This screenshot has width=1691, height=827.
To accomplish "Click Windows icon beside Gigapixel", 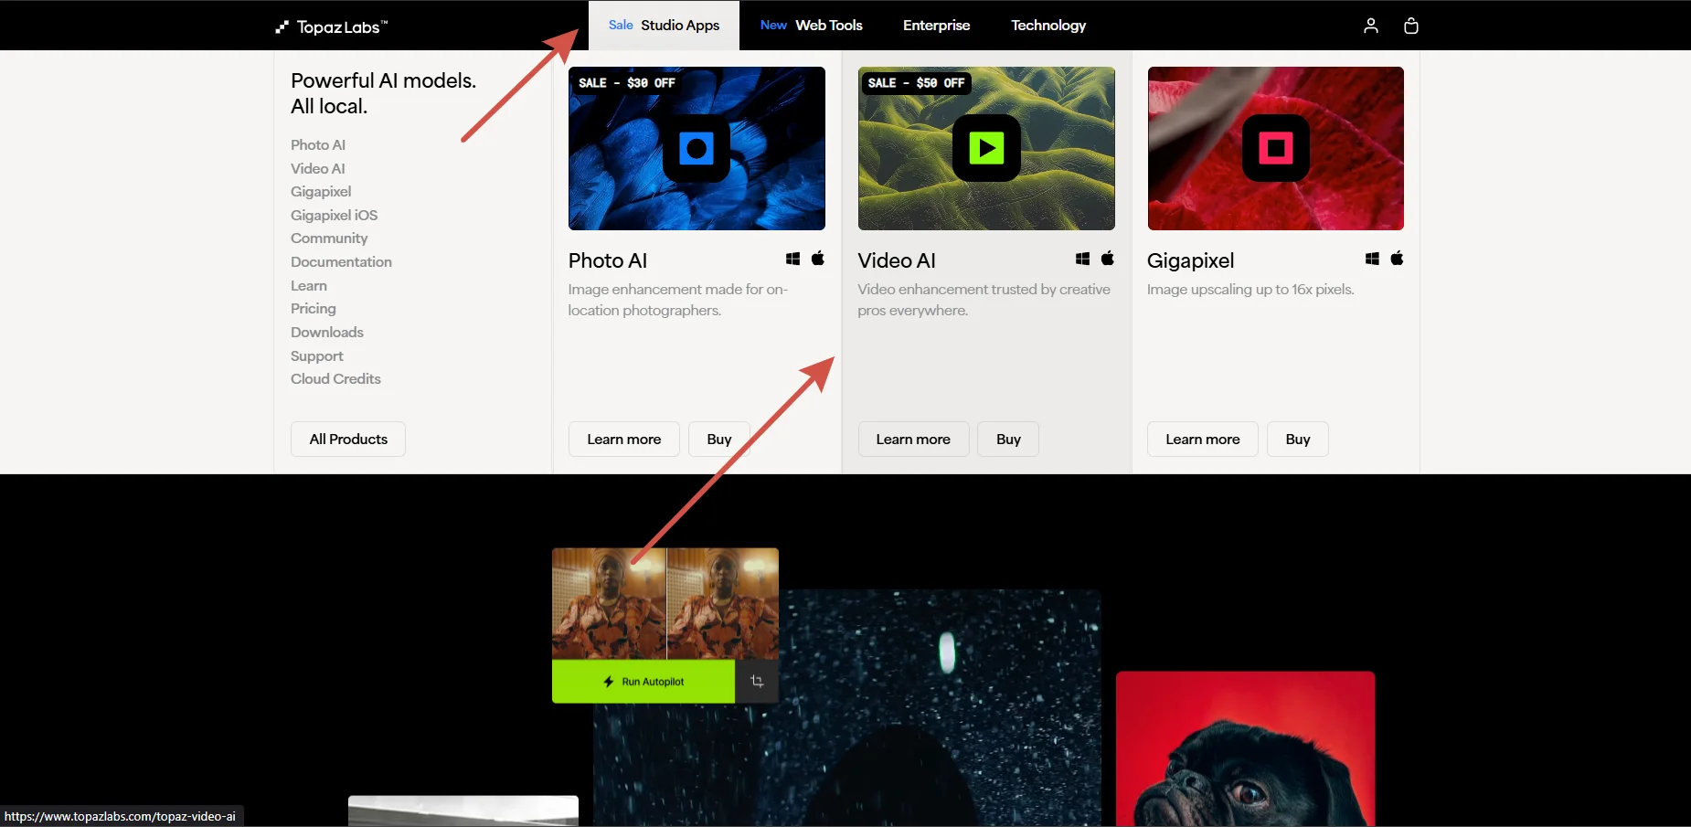I will (x=1372, y=260).
